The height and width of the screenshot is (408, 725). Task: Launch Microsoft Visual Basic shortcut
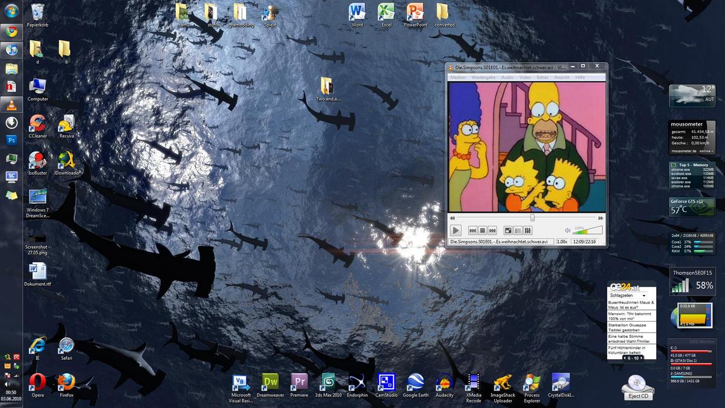click(240, 387)
